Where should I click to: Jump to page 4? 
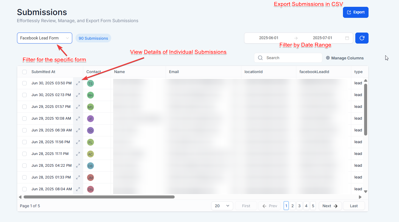tap(306, 206)
